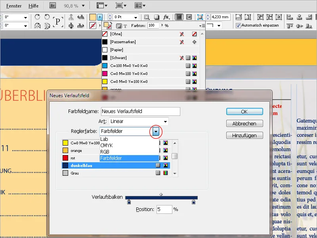Viewport: 317px width, 238px height.
Task: Click the gradient midpoint diamond
Action: click(x=161, y=194)
